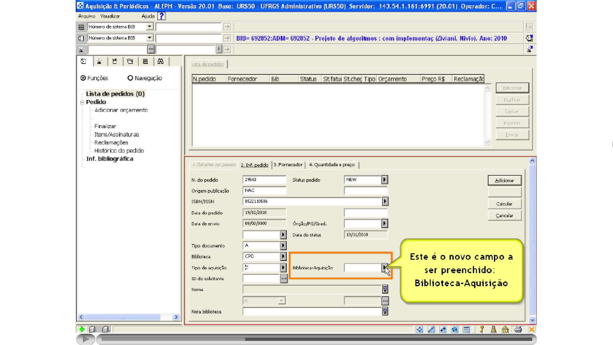Click the table-grid icon in bottom toolbar
Image resolution: width=613 pixels, height=345 pixels.
tap(466, 329)
